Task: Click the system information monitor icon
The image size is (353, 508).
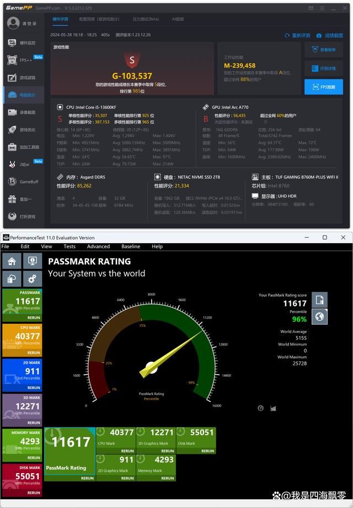Action: tap(33, 261)
